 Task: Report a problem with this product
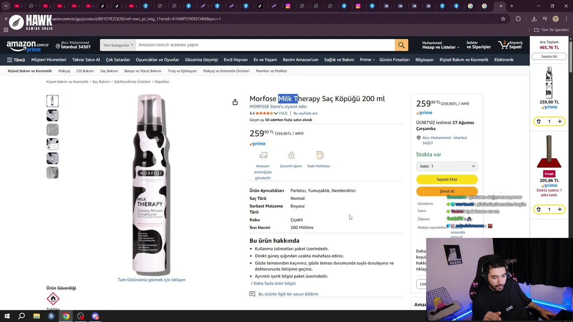coord(288,294)
